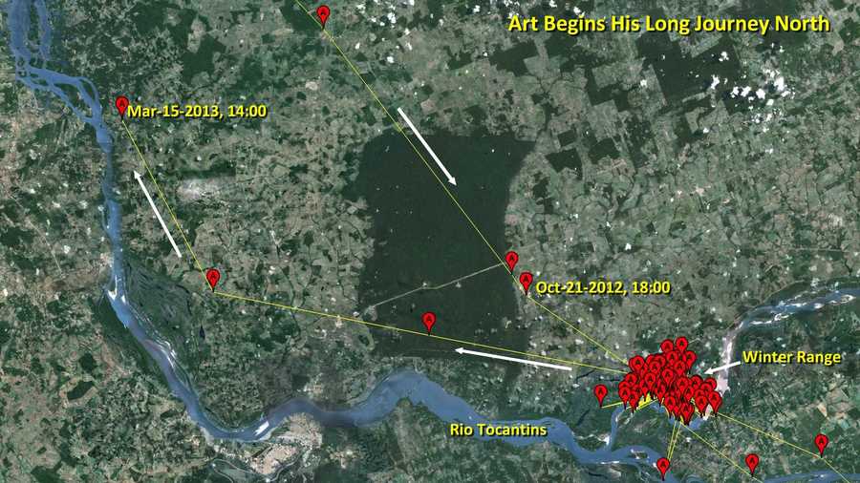Viewport: 860px width, 483px height.
Task: Click the Oct-21-2012, 18:00 date label
Action: click(x=603, y=287)
